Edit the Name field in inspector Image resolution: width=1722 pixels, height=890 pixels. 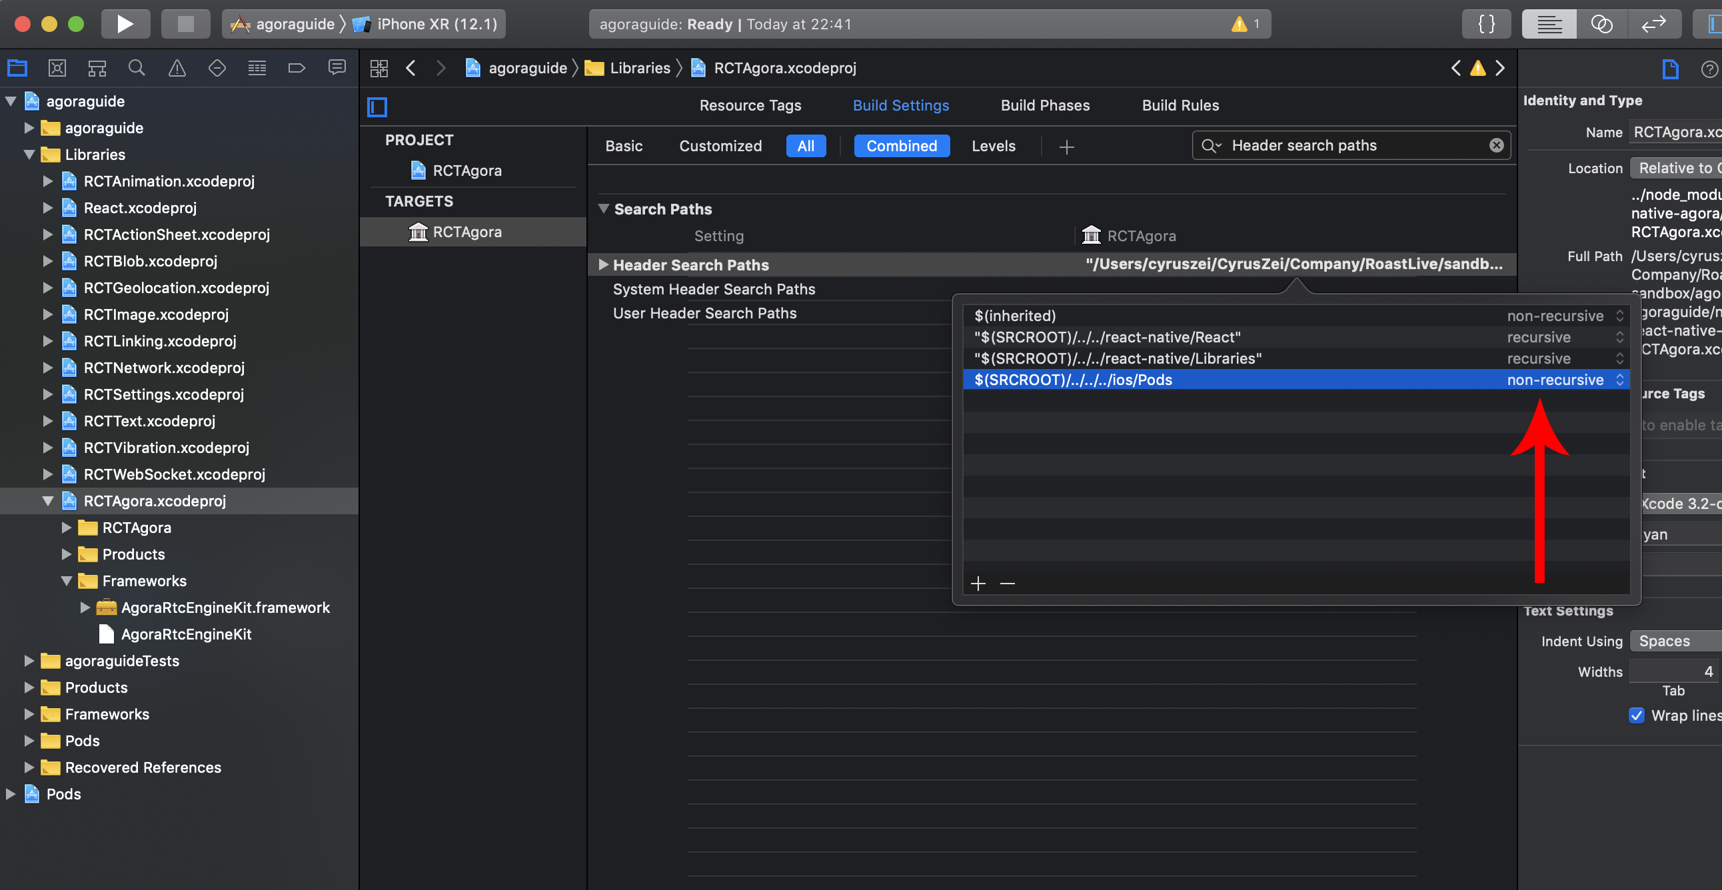pyautogui.click(x=1675, y=132)
